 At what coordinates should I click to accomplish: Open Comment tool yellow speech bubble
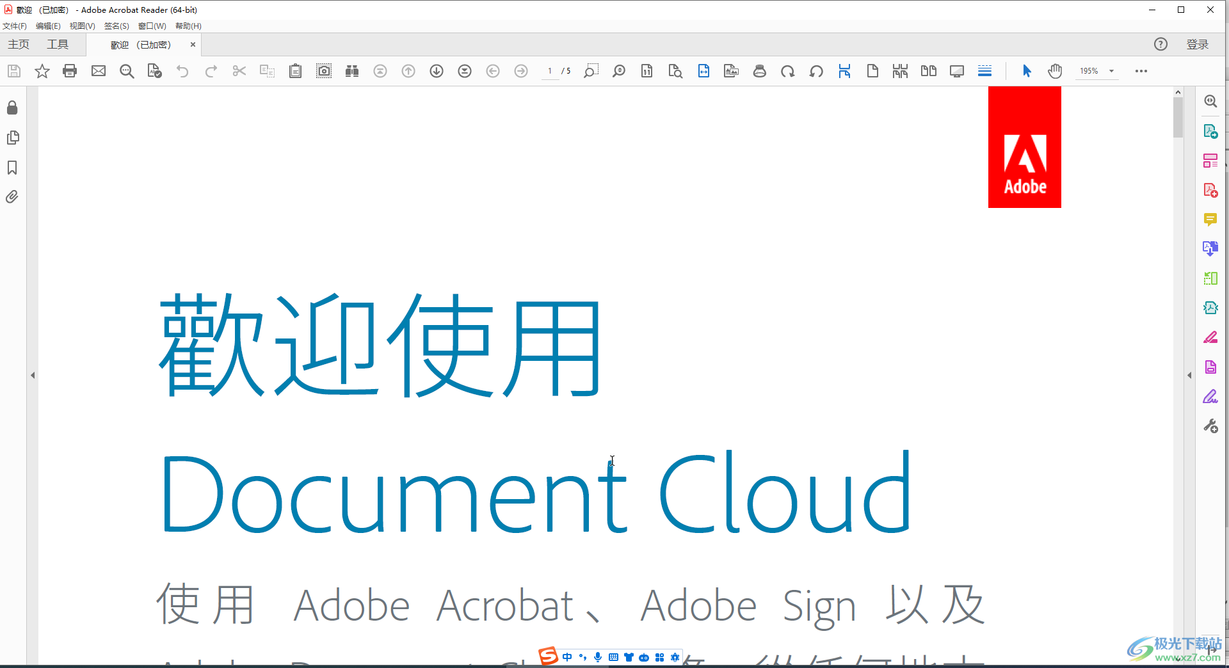pos(1210,219)
